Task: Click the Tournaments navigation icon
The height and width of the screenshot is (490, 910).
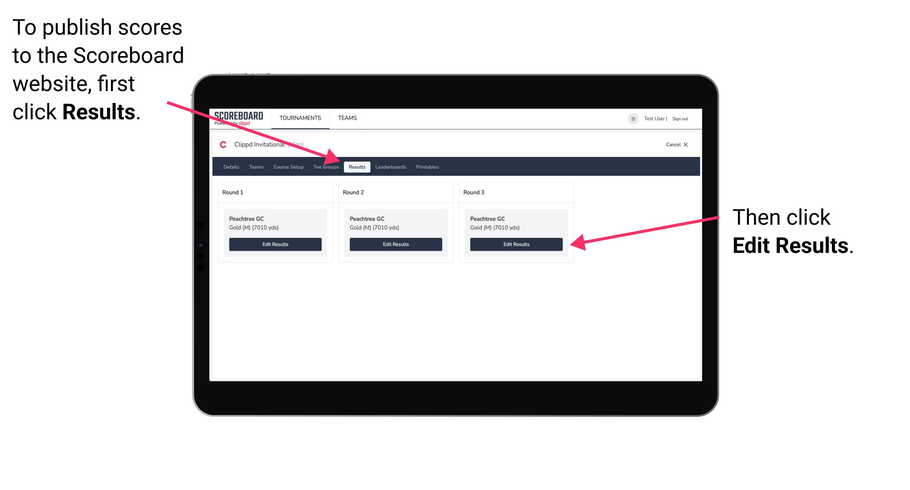Action: click(x=300, y=118)
